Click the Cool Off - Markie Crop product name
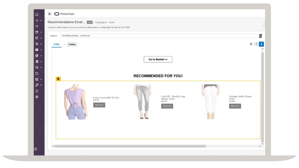Screen dimensions: 299x168 [173, 97]
